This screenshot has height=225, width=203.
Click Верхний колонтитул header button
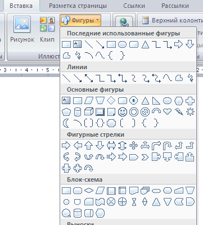click(x=173, y=20)
